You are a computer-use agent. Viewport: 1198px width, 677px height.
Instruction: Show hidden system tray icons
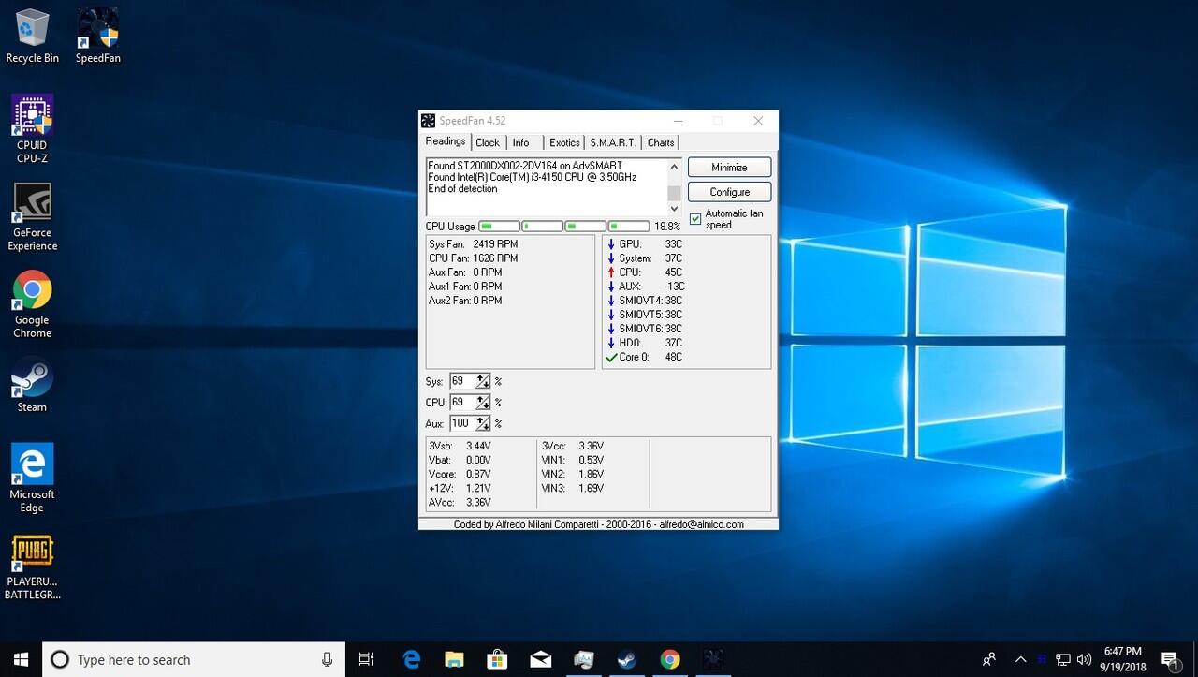(x=1020, y=659)
